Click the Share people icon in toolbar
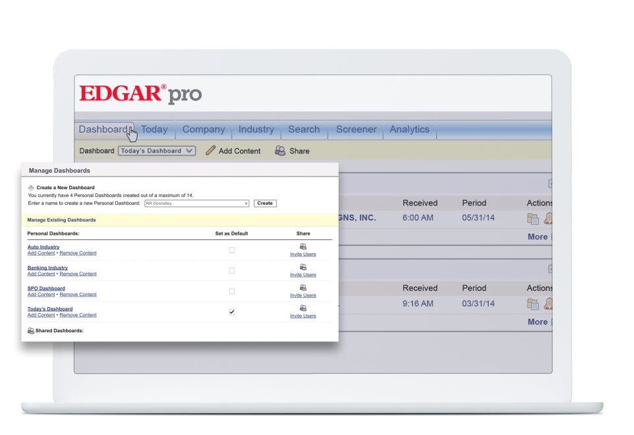This screenshot has height=435, width=634. pos(280,151)
